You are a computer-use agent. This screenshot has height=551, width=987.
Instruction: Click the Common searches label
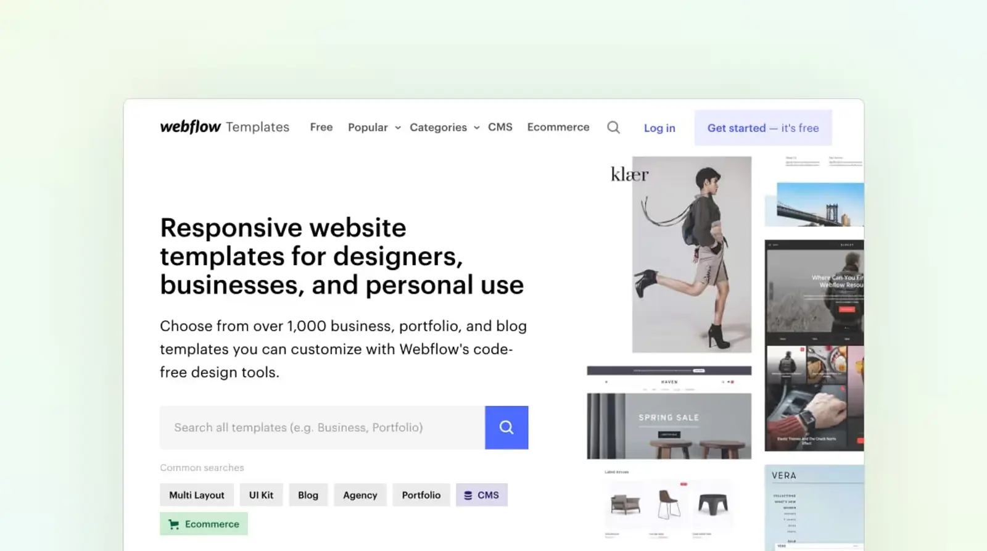[202, 468]
